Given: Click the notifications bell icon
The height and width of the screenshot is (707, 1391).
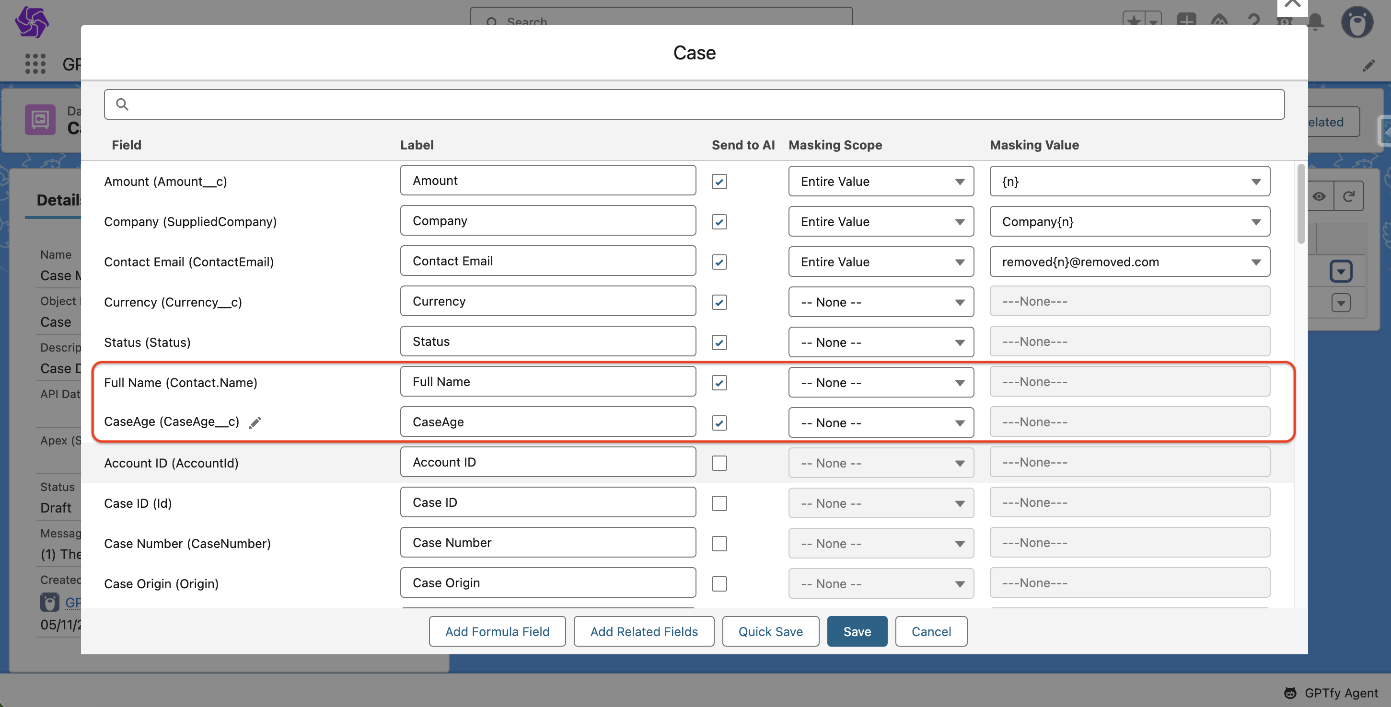Looking at the screenshot, I should pyautogui.click(x=1316, y=23).
